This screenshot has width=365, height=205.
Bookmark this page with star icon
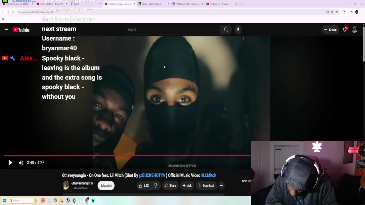click(337, 12)
